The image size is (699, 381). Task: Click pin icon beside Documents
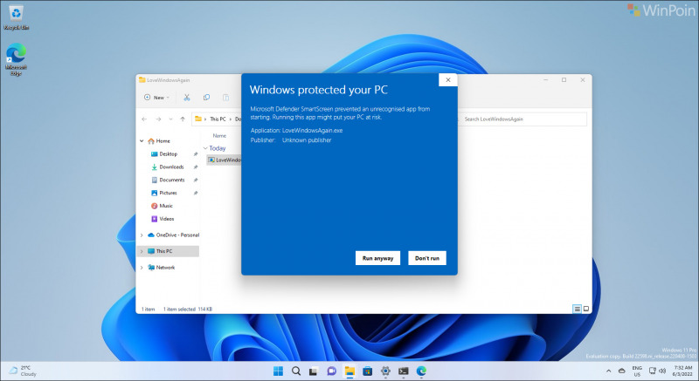coord(195,180)
